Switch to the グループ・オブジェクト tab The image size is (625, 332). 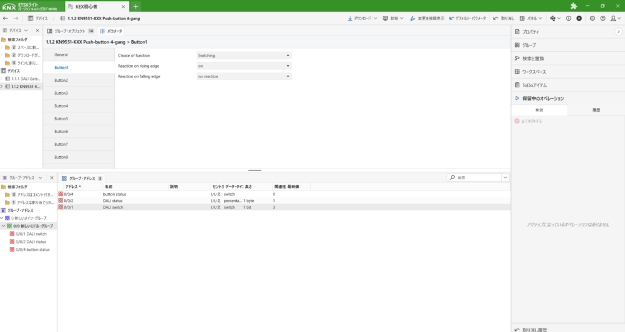[x=71, y=31]
